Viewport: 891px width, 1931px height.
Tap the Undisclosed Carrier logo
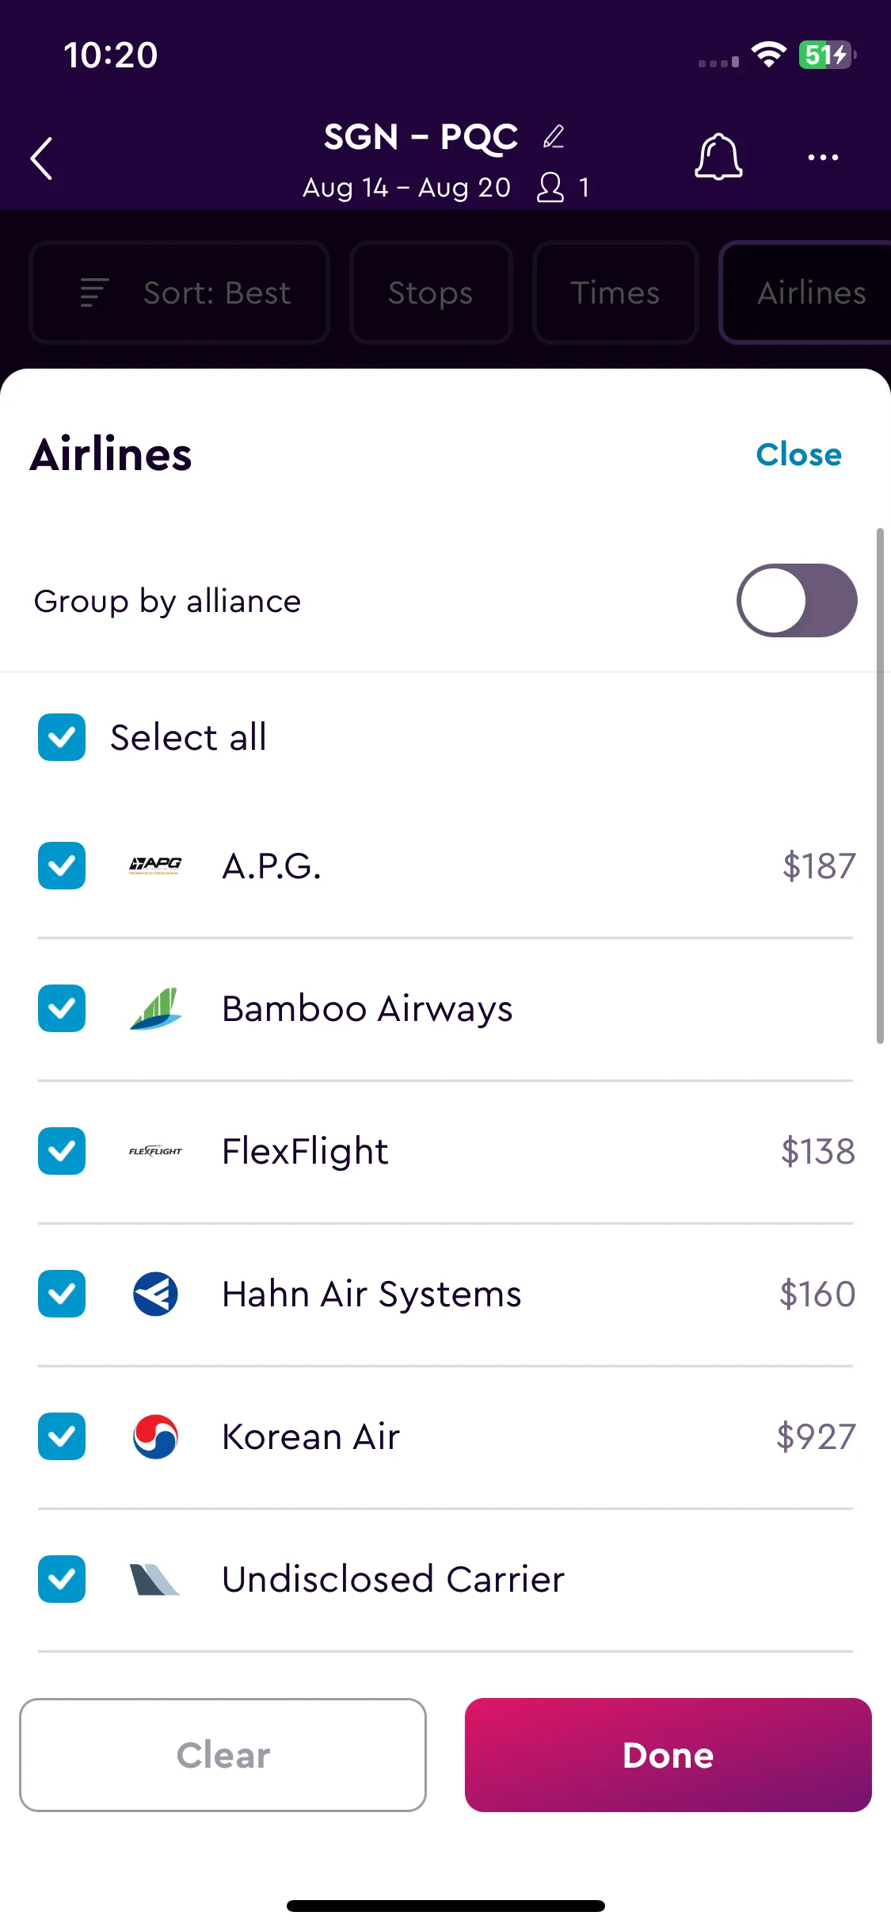155,1579
